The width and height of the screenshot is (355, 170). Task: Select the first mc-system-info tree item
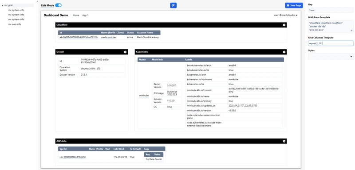[x=16, y=10]
